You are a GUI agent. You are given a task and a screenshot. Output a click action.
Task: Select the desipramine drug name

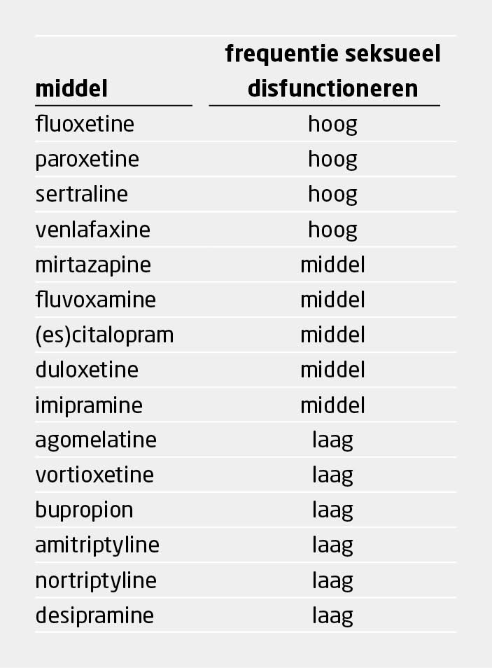click(x=94, y=615)
